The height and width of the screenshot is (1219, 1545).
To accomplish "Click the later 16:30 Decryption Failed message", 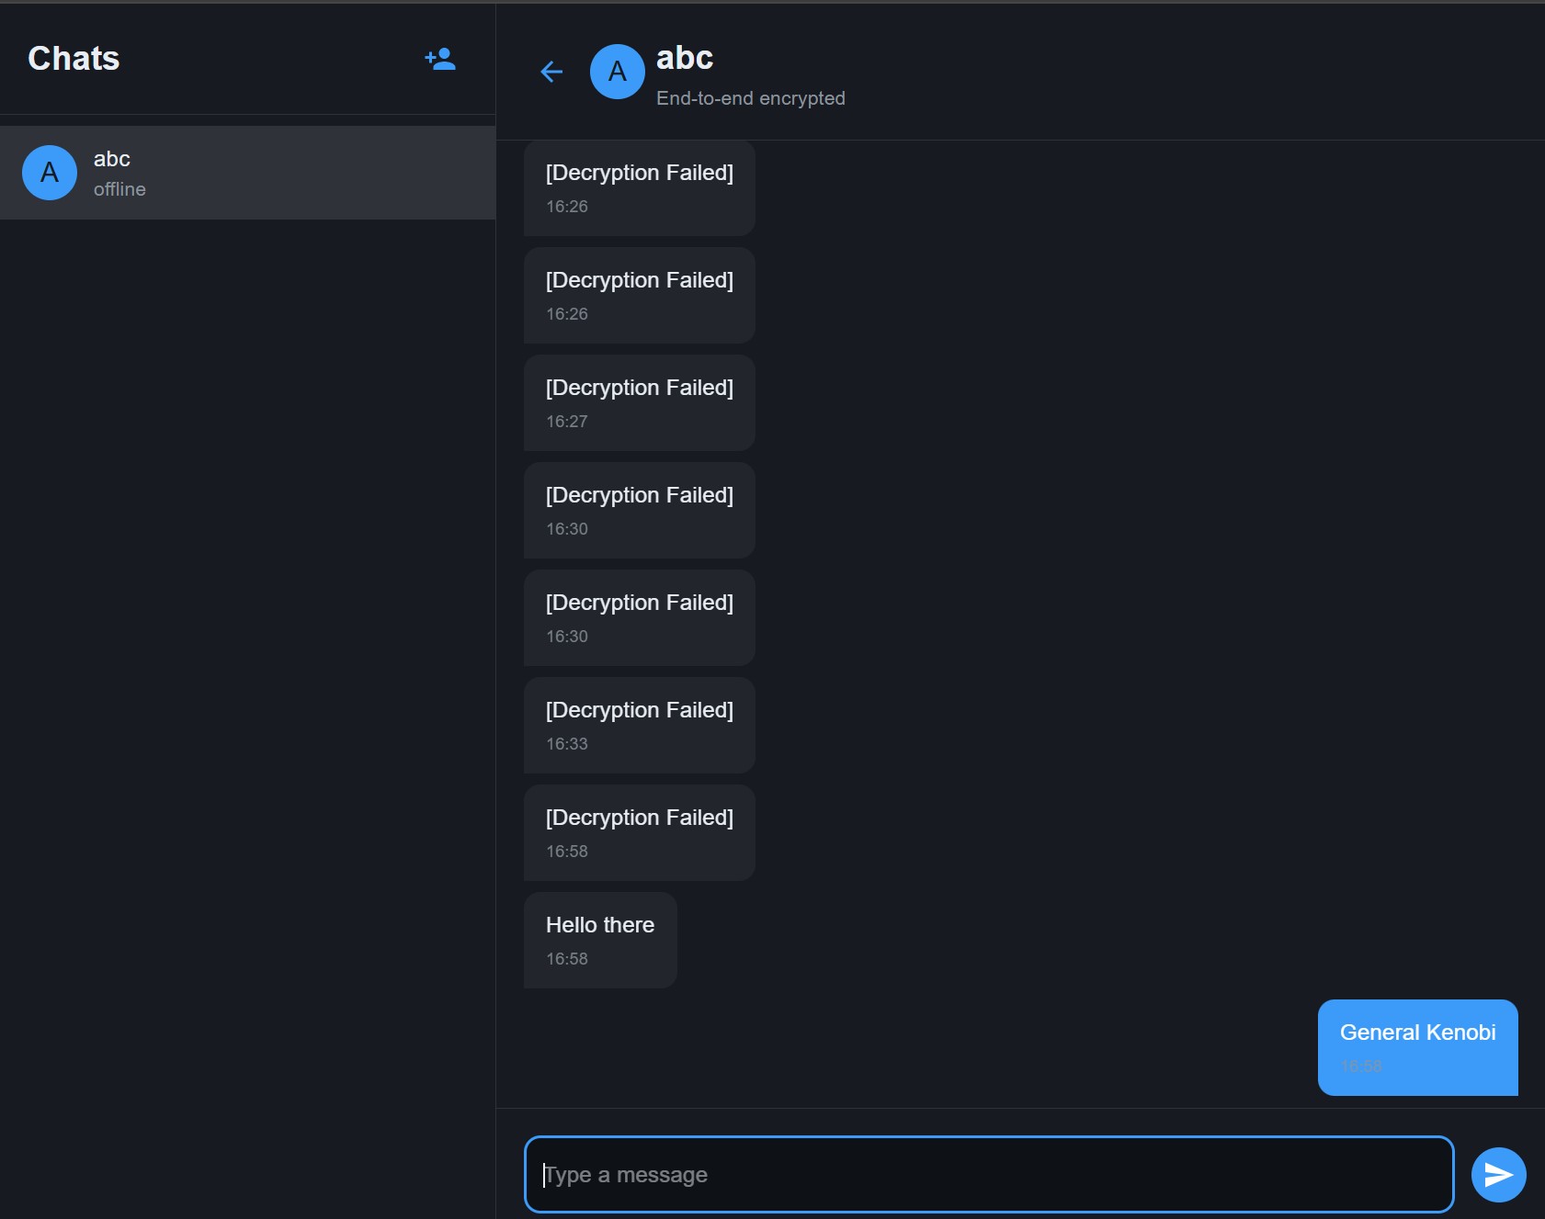I will pyautogui.click(x=639, y=617).
